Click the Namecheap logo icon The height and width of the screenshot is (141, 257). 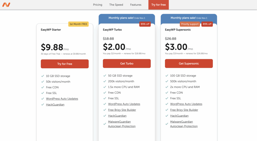click(6, 5)
